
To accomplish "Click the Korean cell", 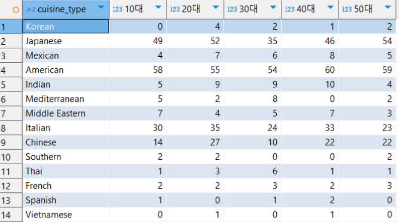I will (65, 27).
